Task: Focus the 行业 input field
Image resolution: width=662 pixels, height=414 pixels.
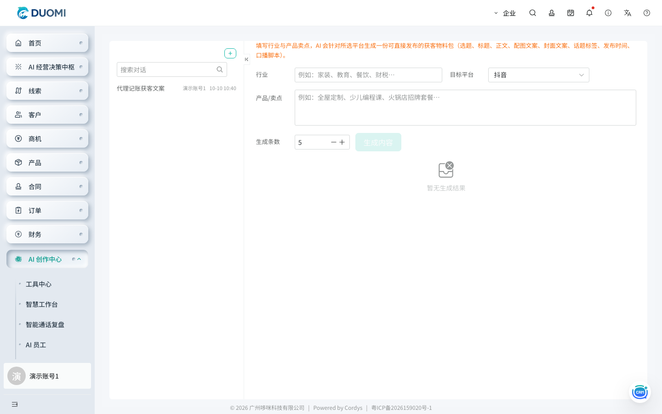Action: coord(368,75)
